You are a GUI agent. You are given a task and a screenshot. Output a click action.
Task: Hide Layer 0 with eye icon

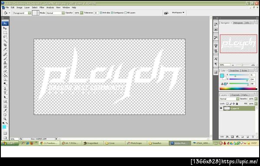point(221,108)
